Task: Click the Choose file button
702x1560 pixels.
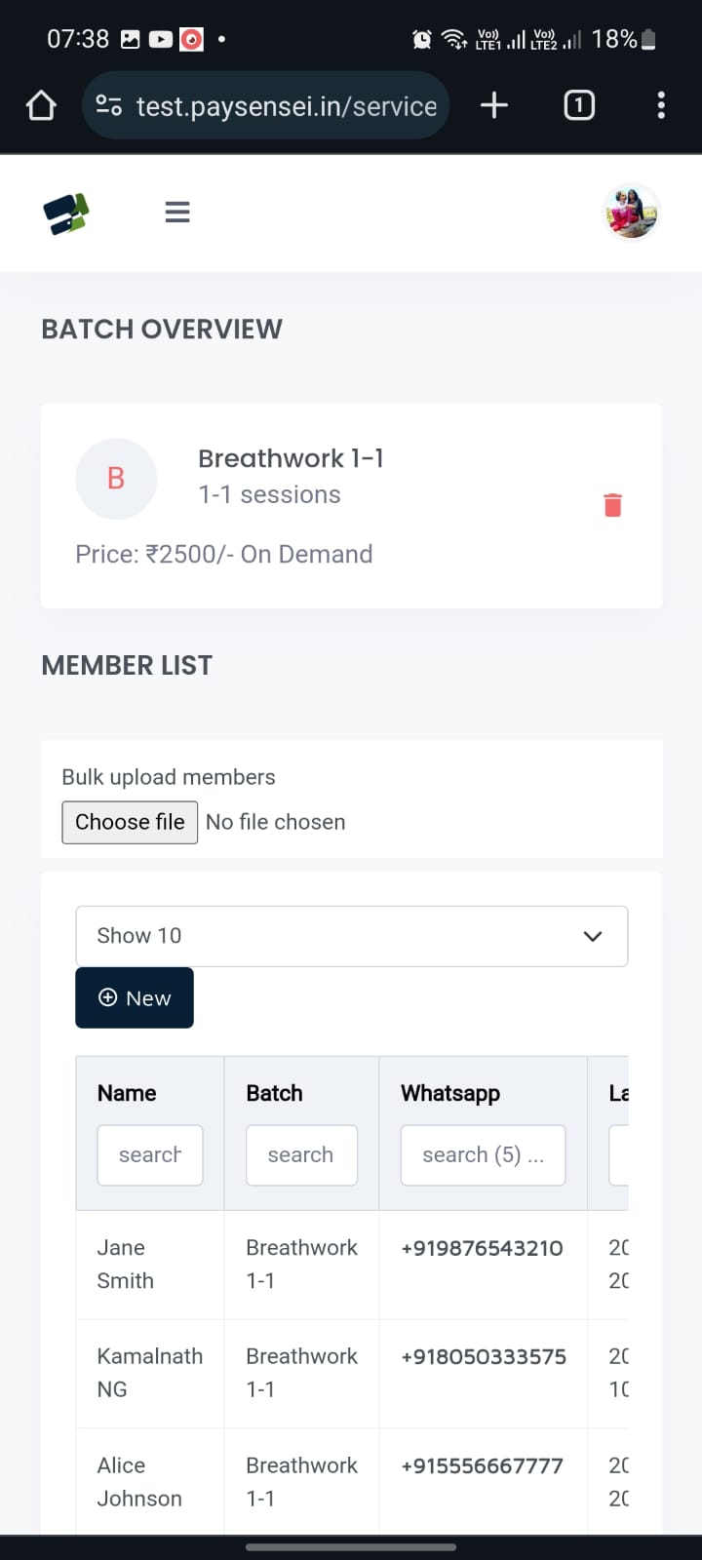Action: point(130,822)
